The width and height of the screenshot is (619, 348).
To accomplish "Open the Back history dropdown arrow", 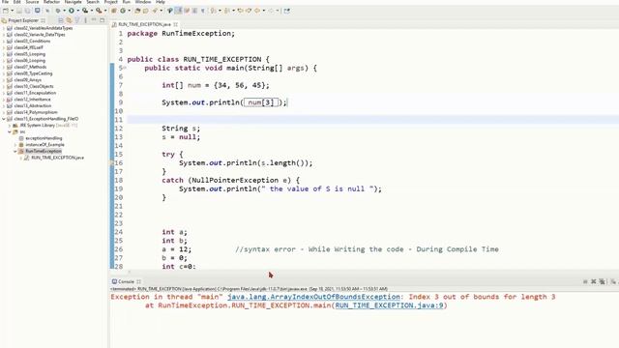I will tap(264, 11).
